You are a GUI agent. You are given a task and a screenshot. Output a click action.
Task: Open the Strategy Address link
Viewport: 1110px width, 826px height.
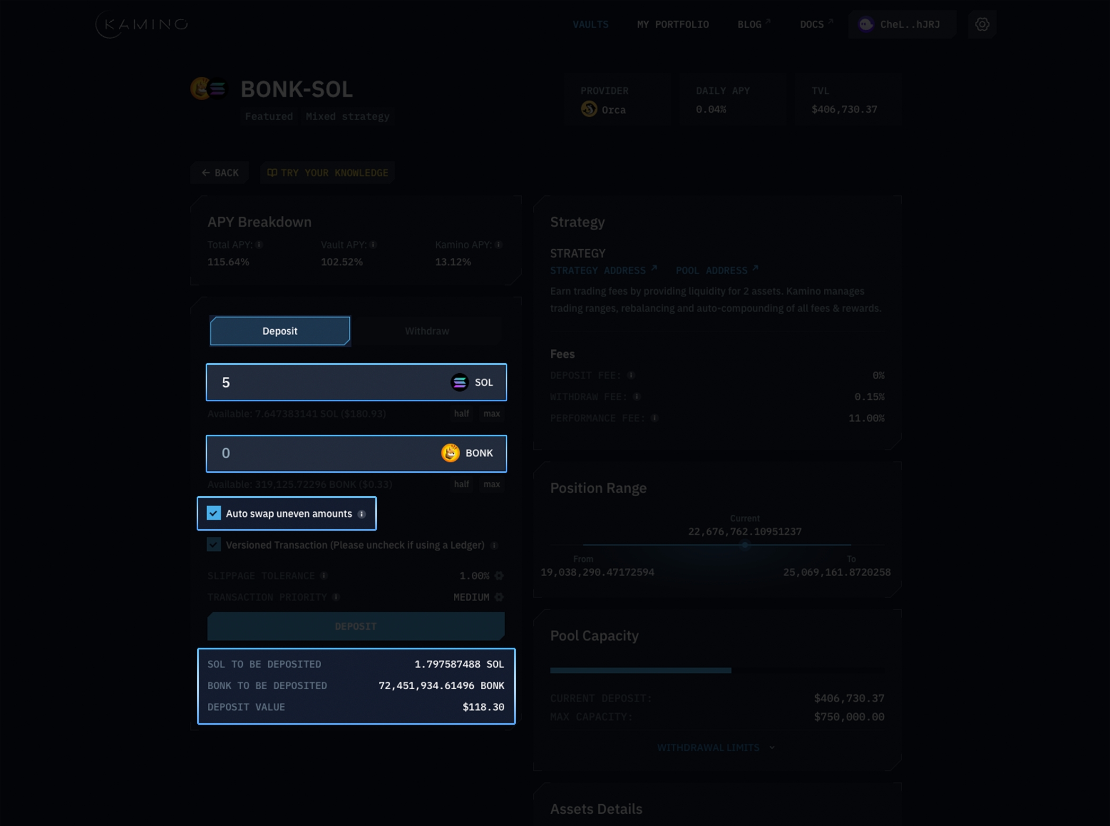pos(599,270)
